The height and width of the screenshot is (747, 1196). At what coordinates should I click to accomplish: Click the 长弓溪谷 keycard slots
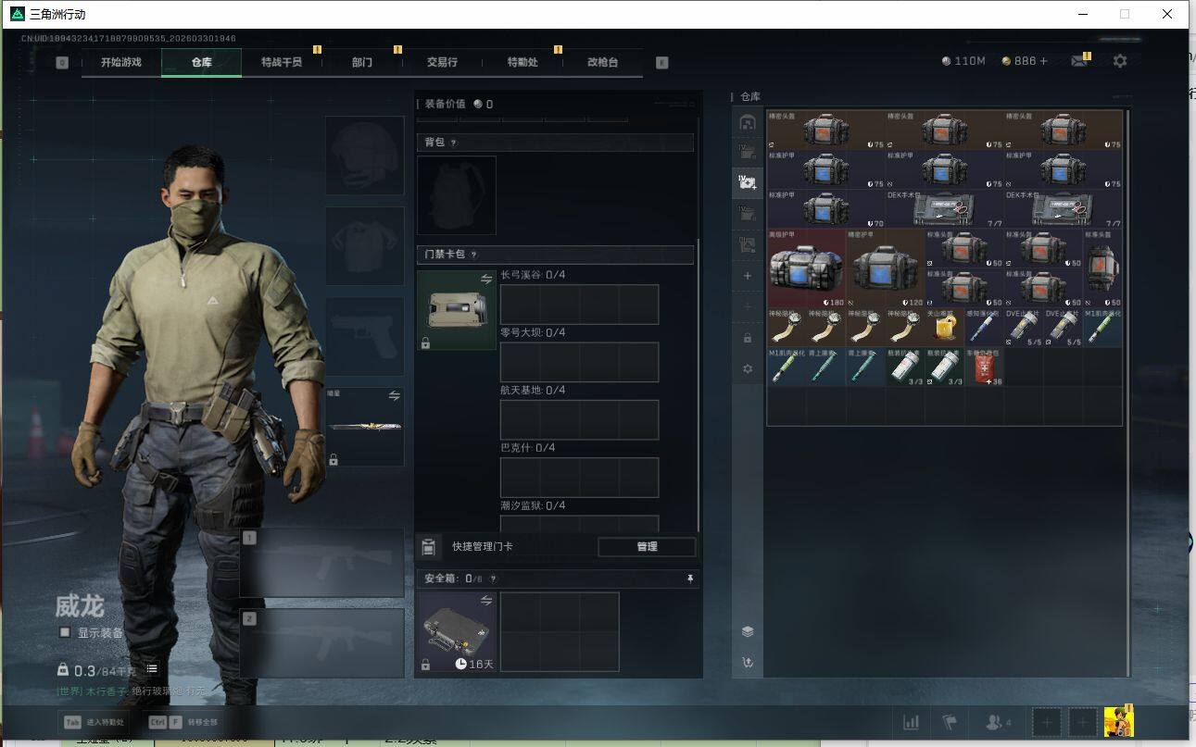(580, 305)
